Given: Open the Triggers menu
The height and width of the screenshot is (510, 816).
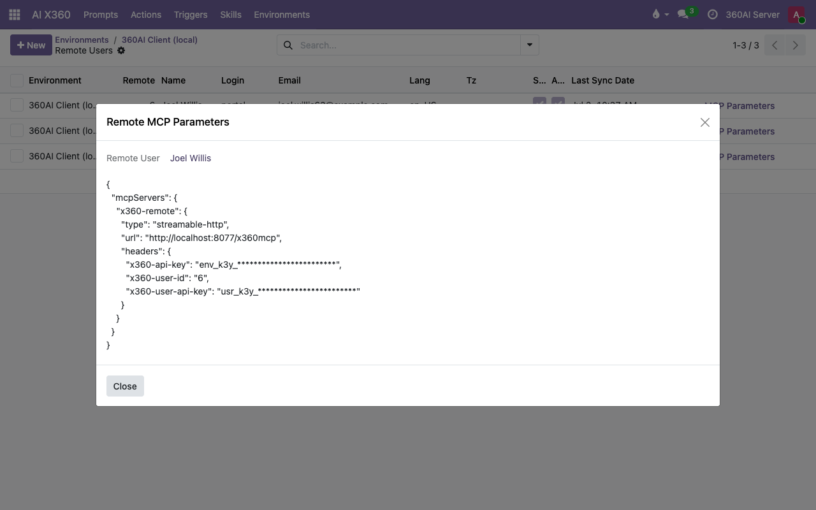Looking at the screenshot, I should pos(191,14).
